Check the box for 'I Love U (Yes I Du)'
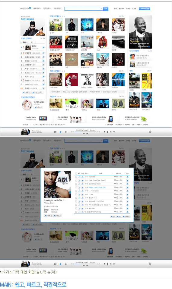 pos(76,201)
